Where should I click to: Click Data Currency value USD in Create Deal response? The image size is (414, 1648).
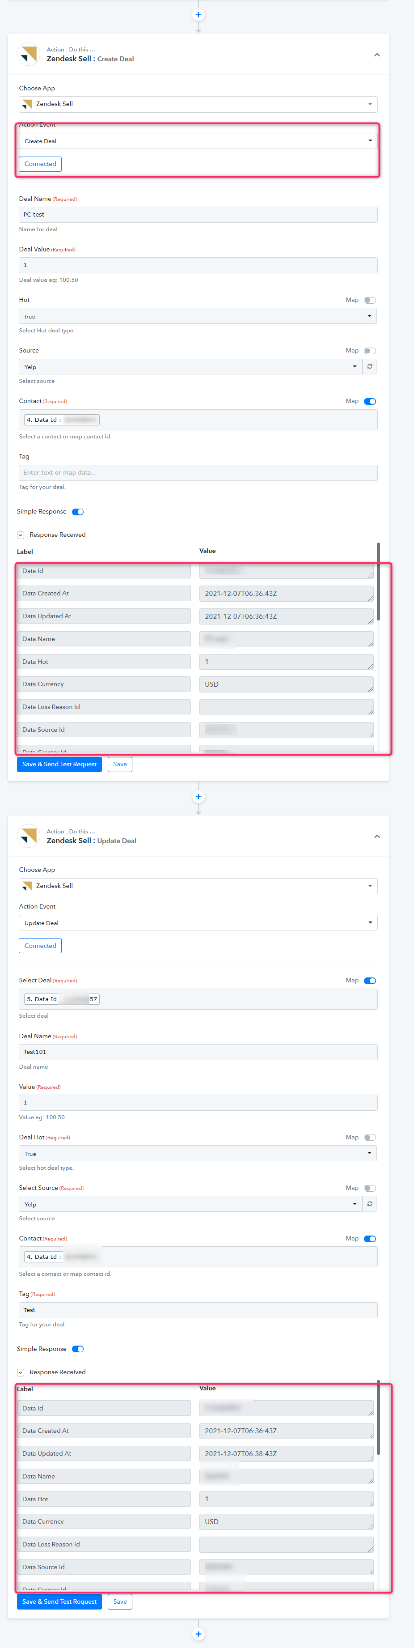click(286, 684)
